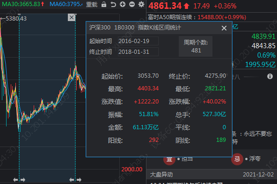Click the info icon in right panel
The height and width of the screenshot is (184, 277).
(270, 76)
